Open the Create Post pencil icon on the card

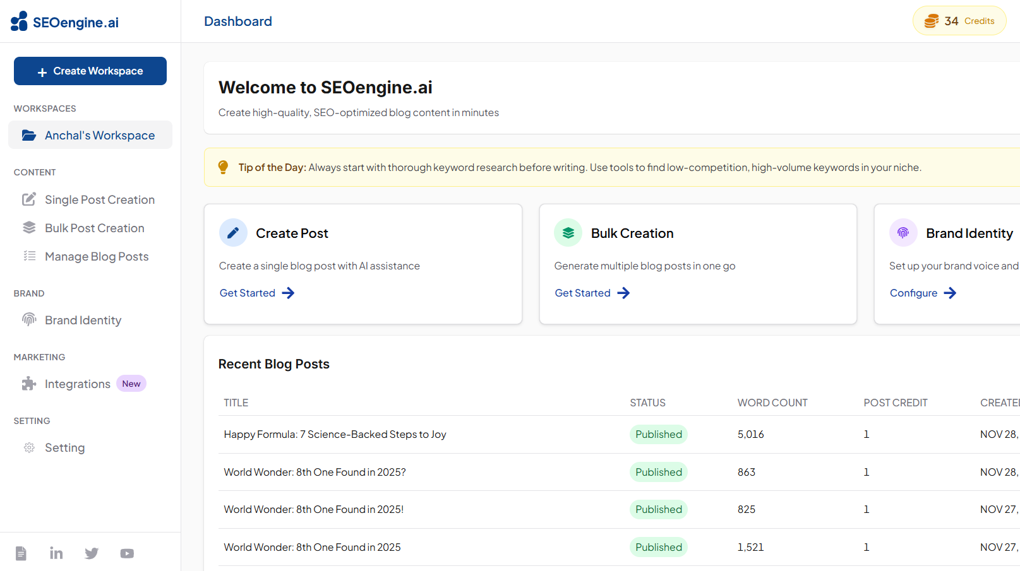coord(233,232)
